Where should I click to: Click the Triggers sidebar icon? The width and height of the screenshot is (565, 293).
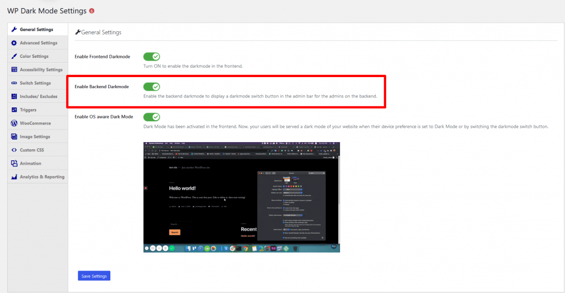pos(14,110)
